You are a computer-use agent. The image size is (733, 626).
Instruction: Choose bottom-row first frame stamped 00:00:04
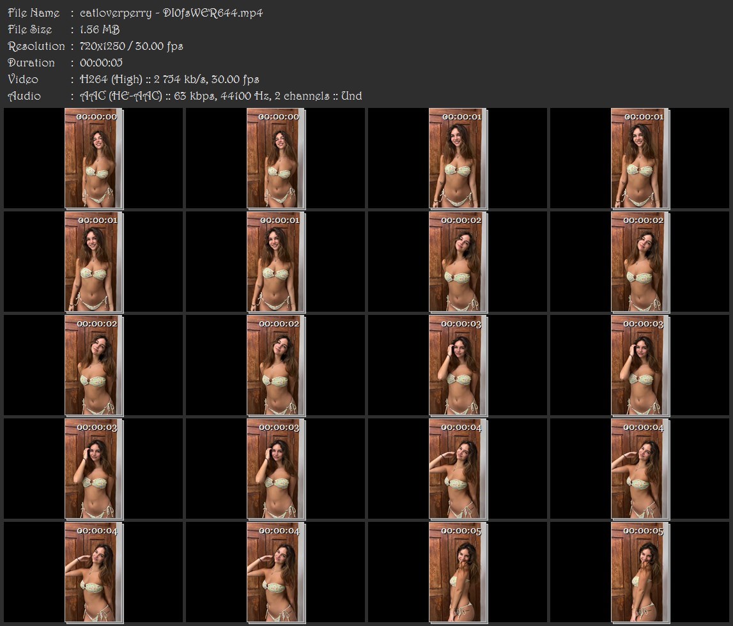click(x=93, y=573)
